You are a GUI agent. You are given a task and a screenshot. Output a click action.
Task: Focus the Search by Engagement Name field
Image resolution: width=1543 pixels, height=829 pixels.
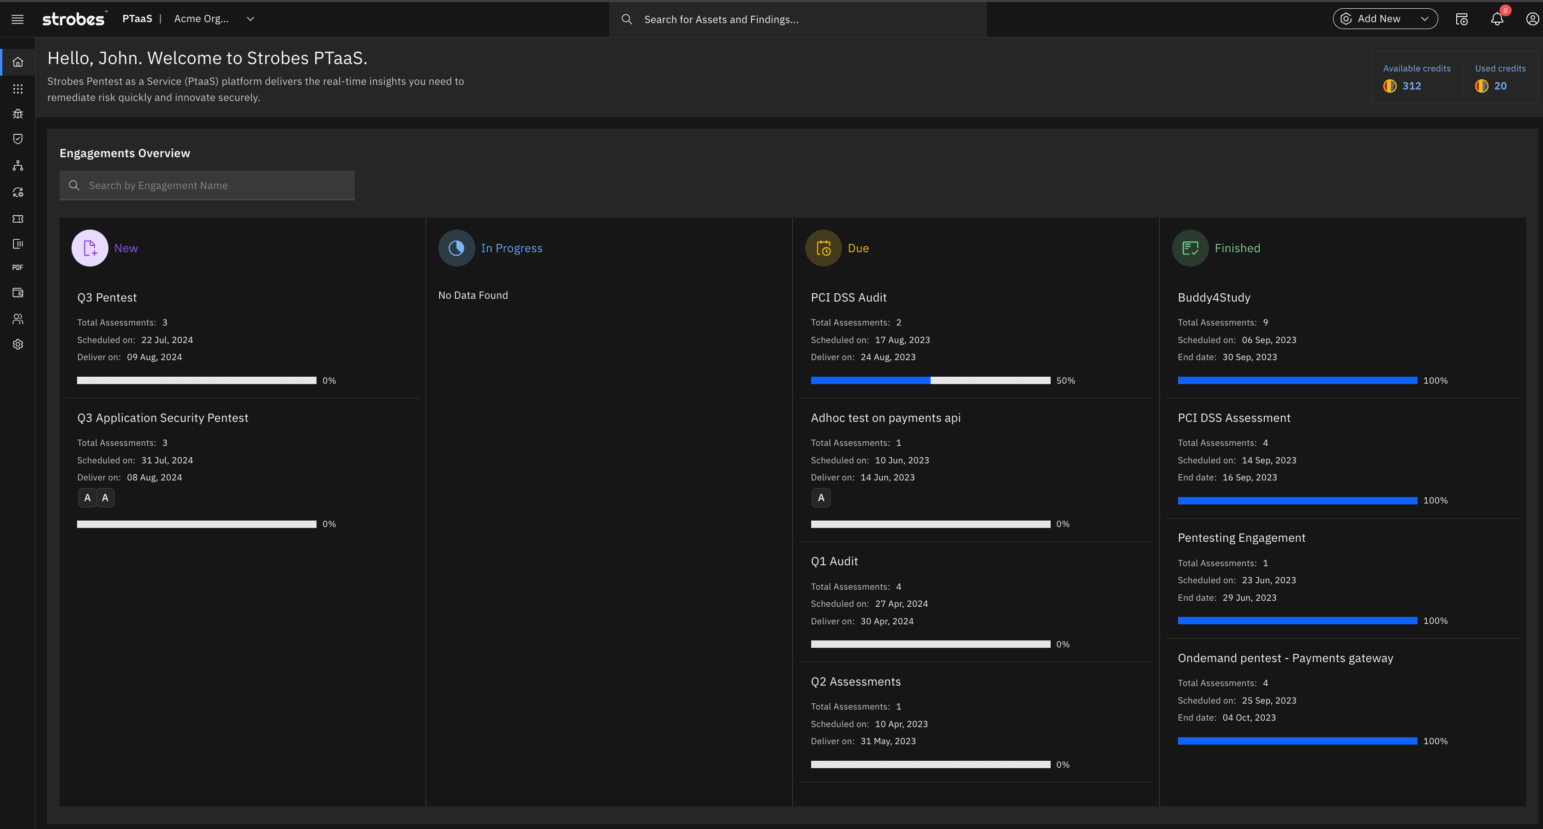click(207, 185)
